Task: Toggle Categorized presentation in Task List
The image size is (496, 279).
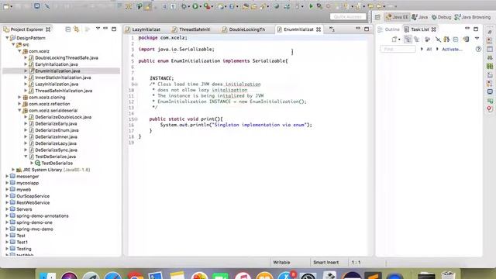Action: (x=408, y=40)
